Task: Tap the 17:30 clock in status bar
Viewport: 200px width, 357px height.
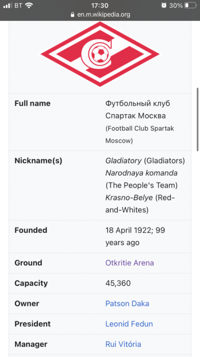Action: pos(100,5)
